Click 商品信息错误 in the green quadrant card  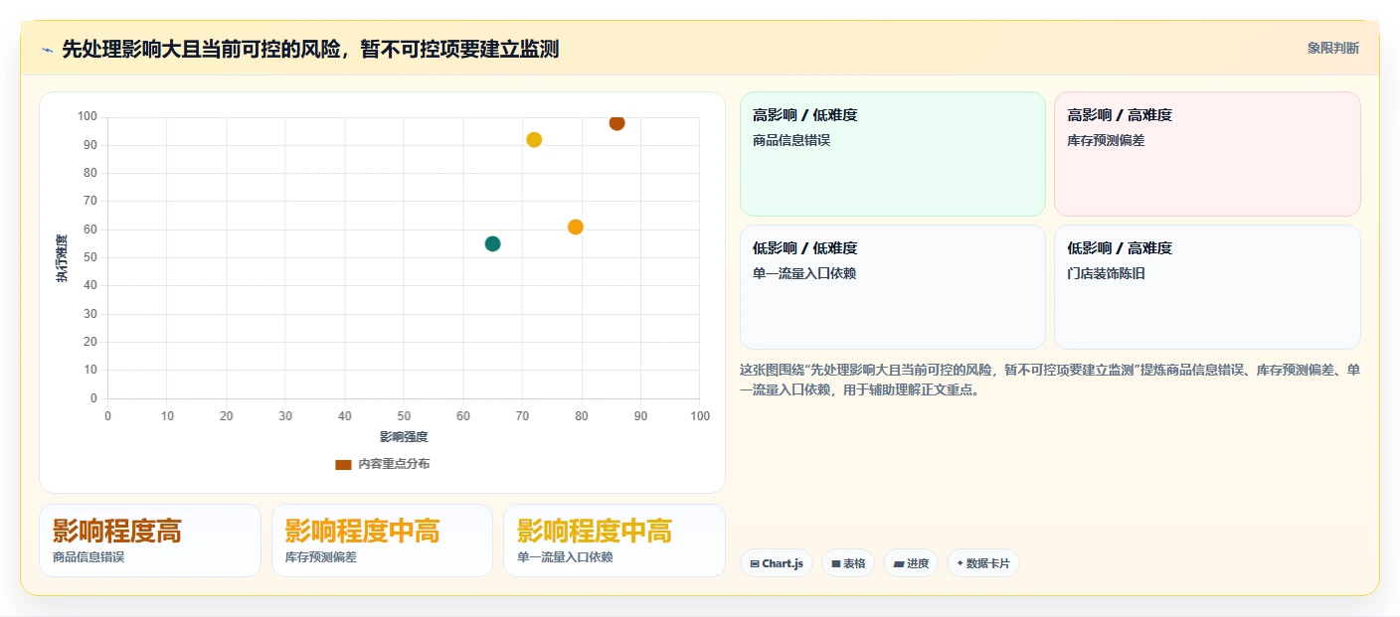pyautogui.click(x=791, y=140)
